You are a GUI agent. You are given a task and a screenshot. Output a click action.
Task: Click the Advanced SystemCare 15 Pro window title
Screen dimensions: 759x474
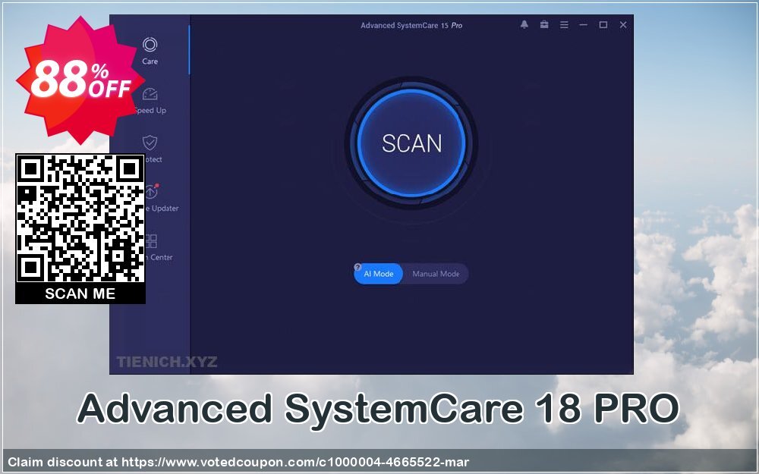tap(411, 25)
